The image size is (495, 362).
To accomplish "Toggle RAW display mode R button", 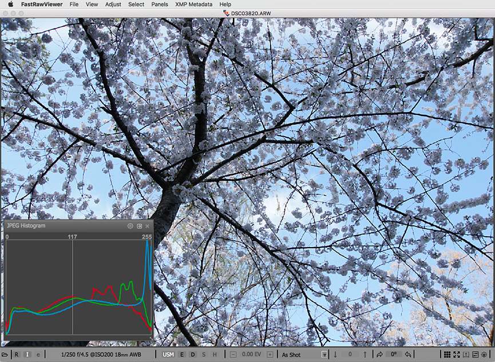I will coord(17,355).
